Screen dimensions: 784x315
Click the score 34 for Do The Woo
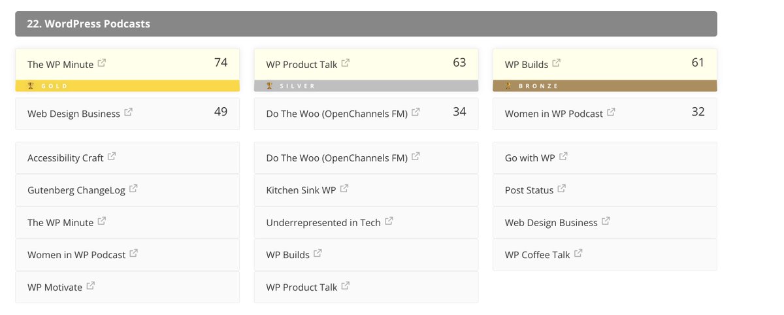pos(459,112)
